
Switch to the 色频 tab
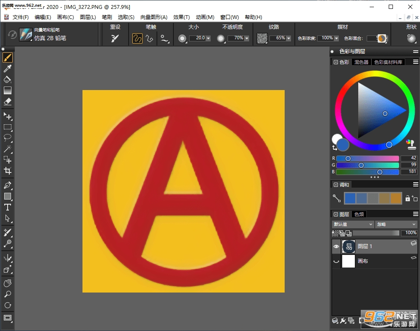pyautogui.click(x=359, y=214)
